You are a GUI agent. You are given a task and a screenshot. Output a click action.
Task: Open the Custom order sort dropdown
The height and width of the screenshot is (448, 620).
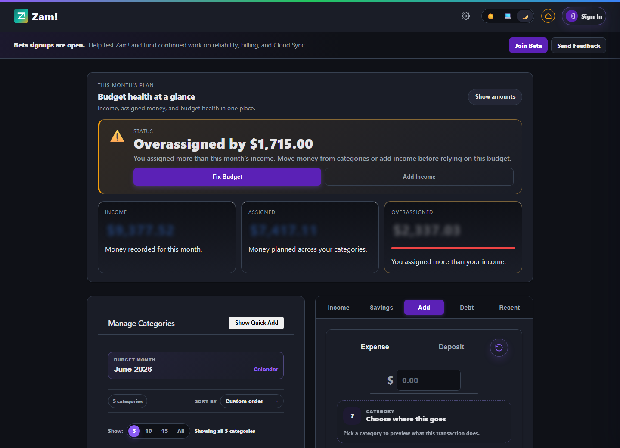tap(252, 401)
